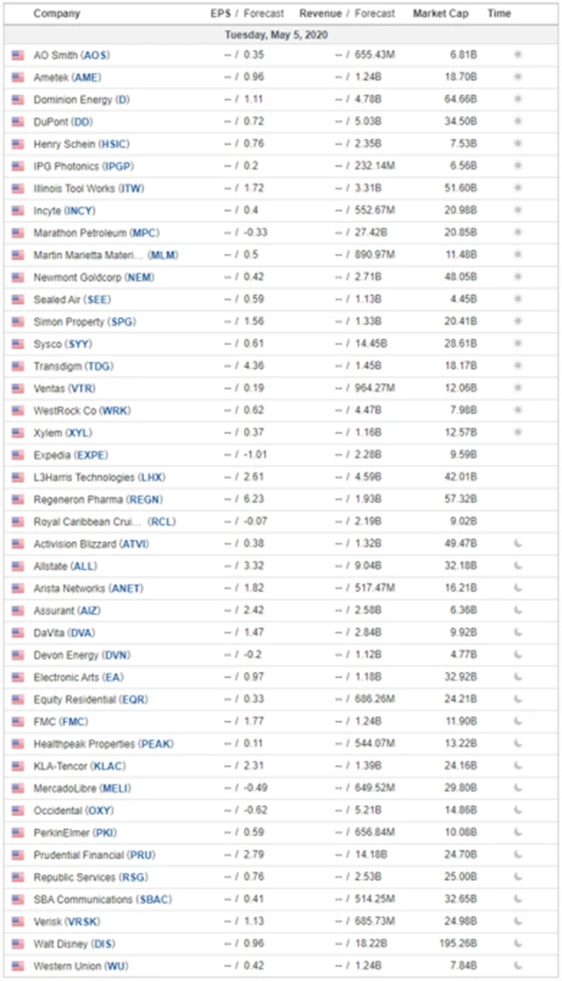Click the Tuesday, May 5, 2020 date row
The width and height of the screenshot is (562, 981).
(279, 35)
